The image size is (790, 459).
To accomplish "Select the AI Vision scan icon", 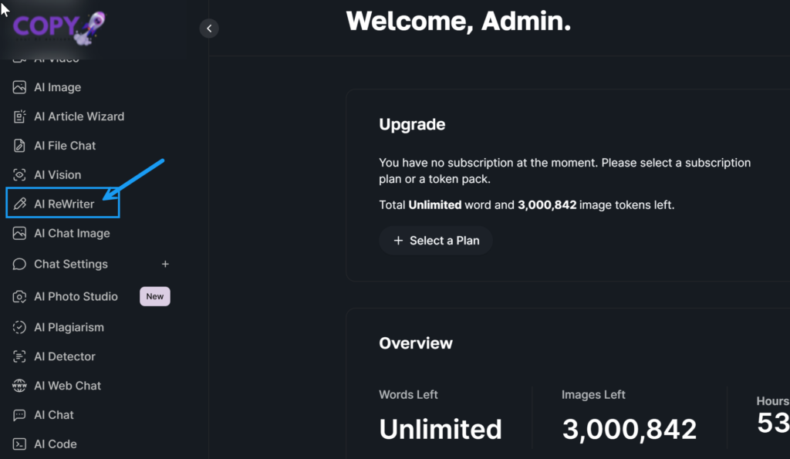I will [19, 175].
